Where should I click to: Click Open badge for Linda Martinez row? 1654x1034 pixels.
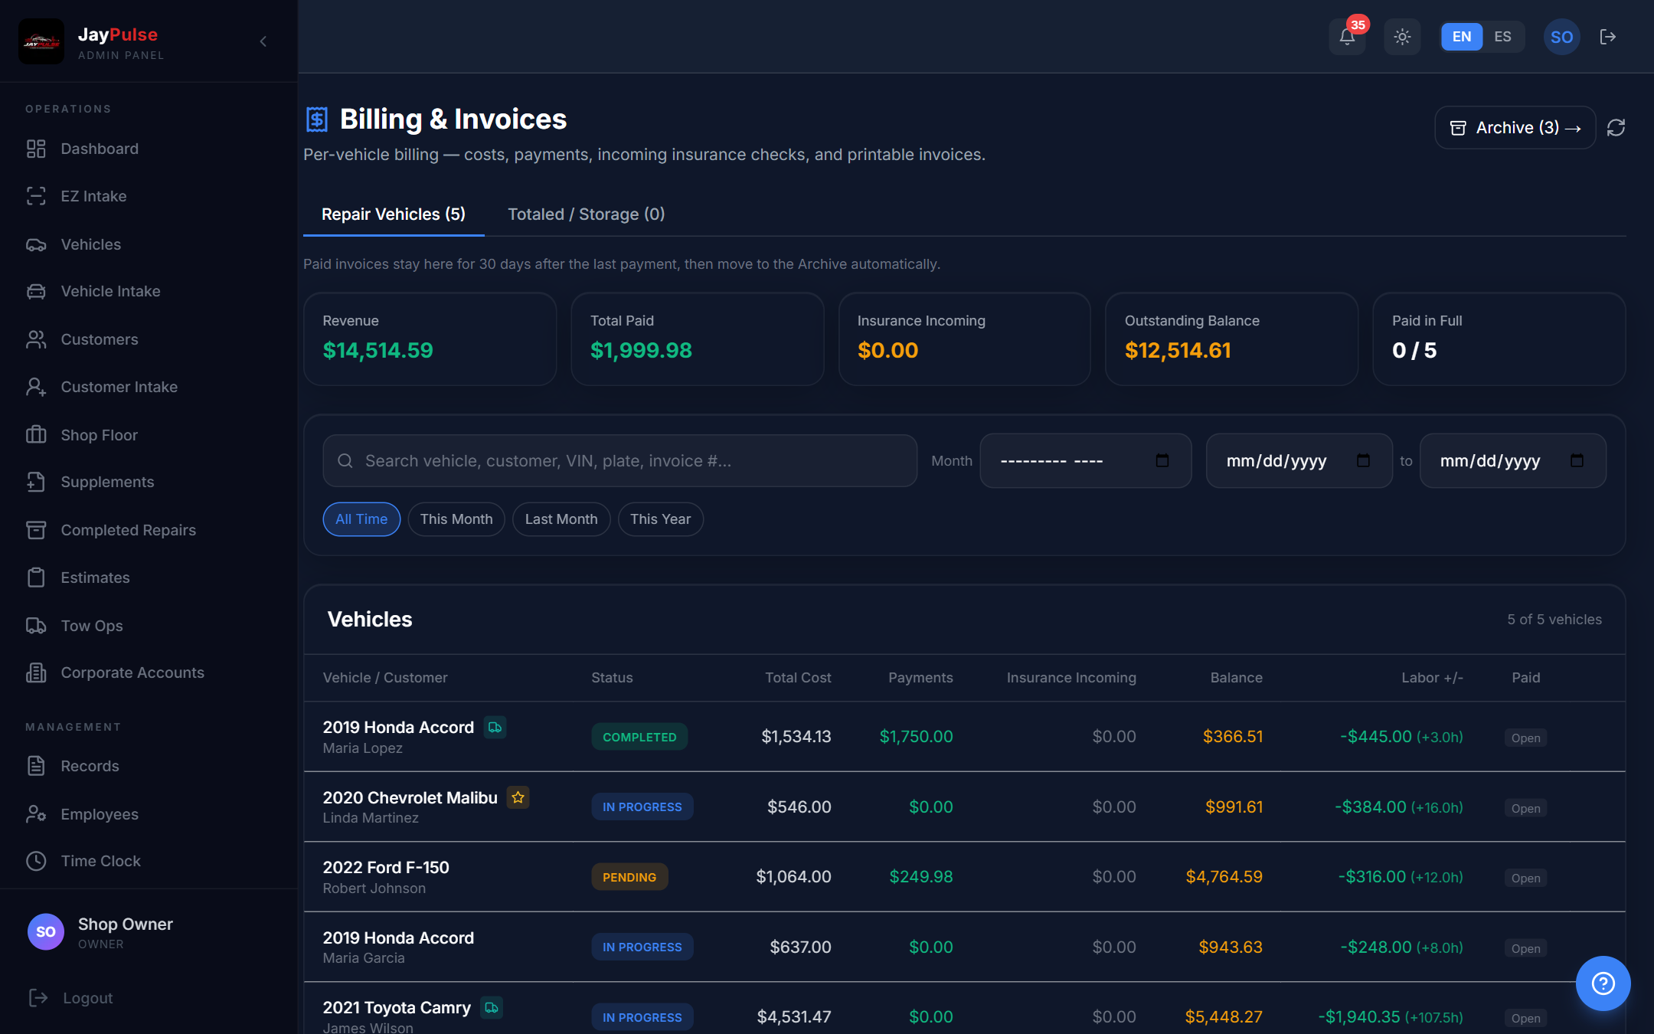click(1525, 808)
